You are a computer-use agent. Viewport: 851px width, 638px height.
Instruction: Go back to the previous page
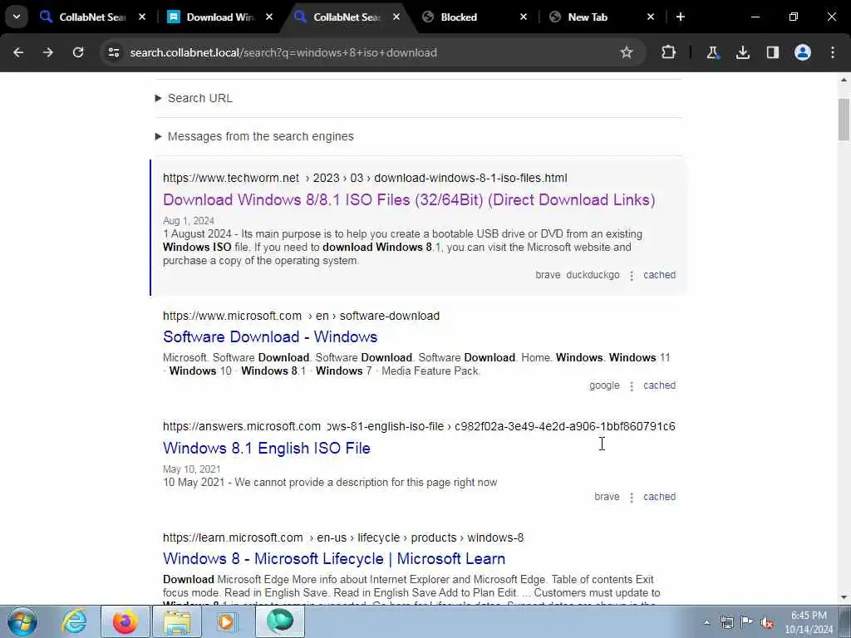pos(18,52)
